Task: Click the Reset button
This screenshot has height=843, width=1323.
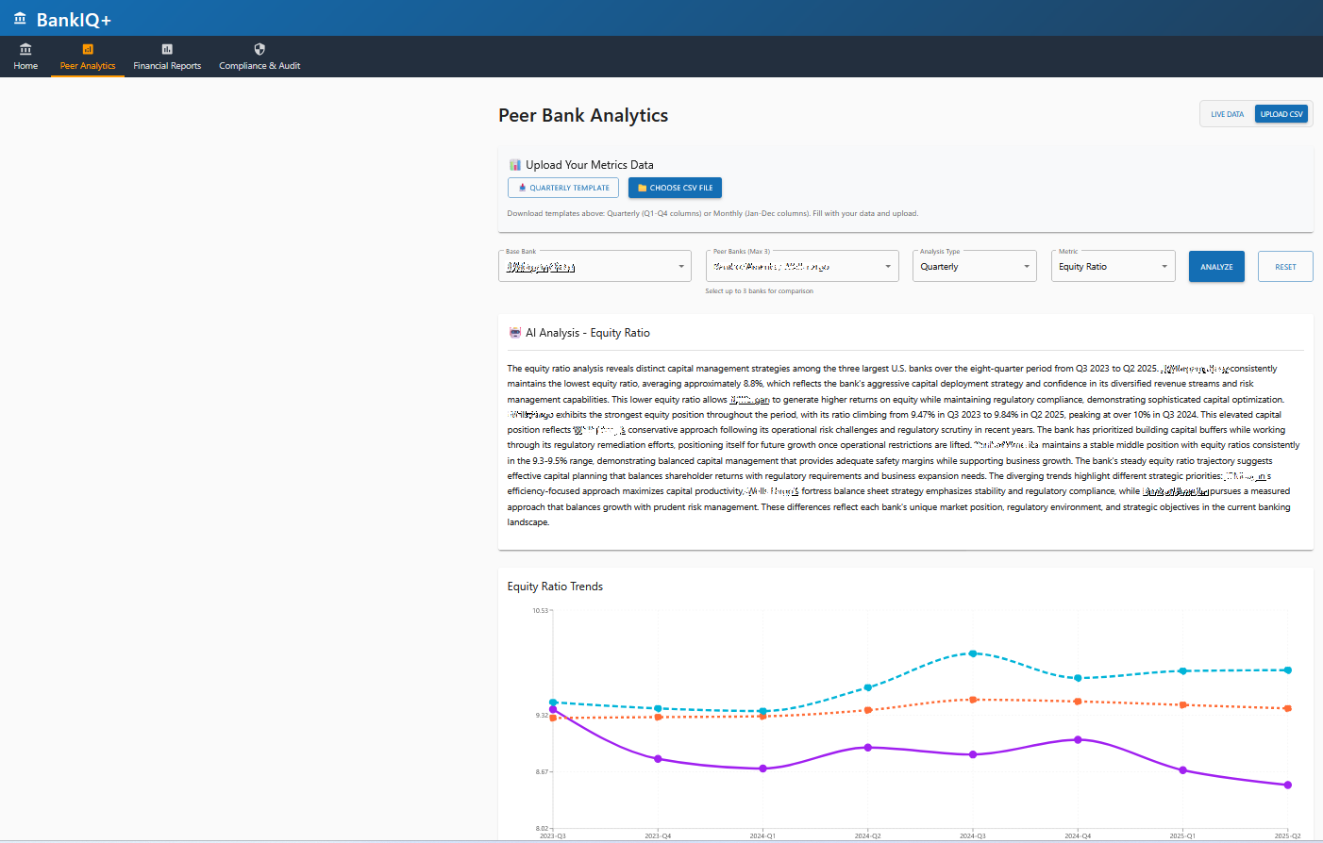Action: pyautogui.click(x=1285, y=267)
